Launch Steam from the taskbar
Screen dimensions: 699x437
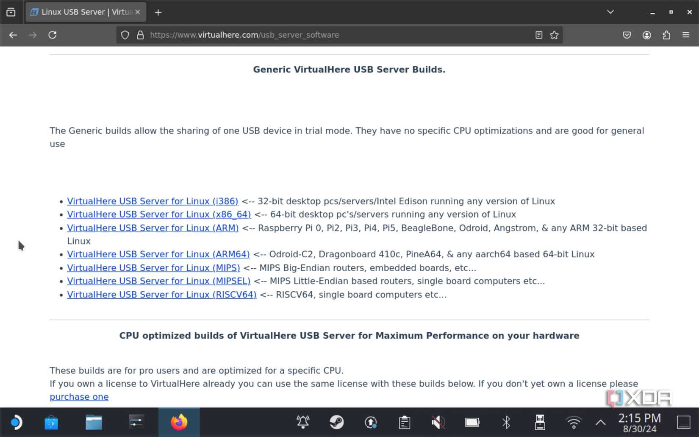tap(336, 422)
